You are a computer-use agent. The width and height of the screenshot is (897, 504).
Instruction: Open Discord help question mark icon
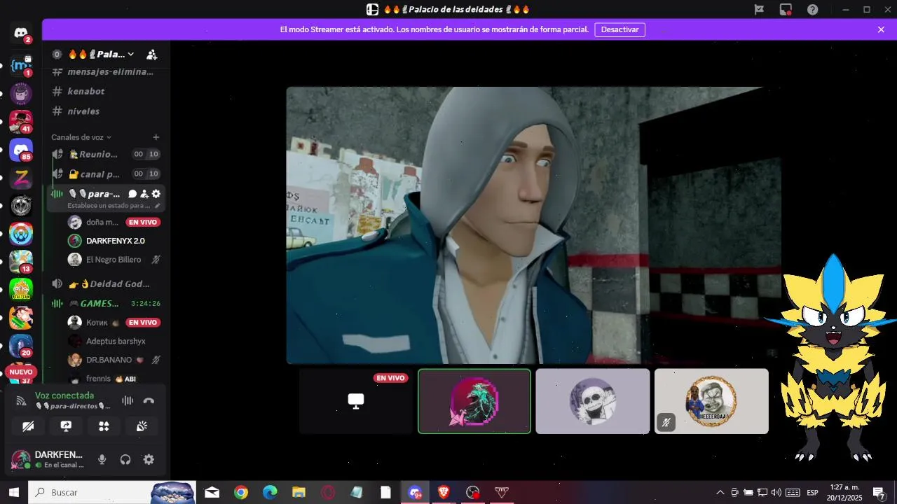point(813,9)
